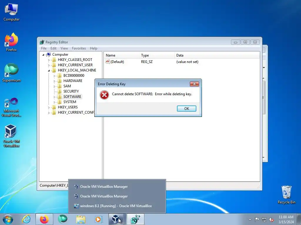This screenshot has width=301, height=225.
Task: Close the Error Deleting Key dialog
Action: tap(194, 84)
